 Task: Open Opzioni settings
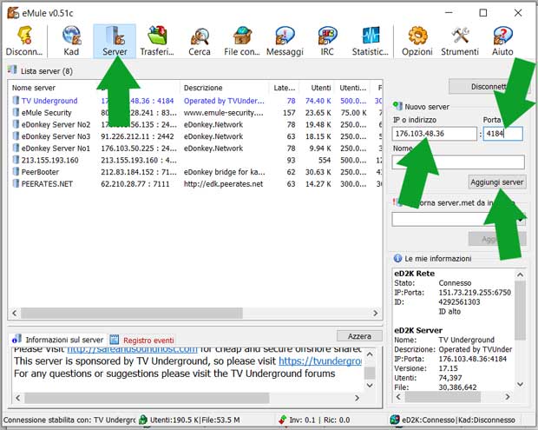pyautogui.click(x=417, y=41)
